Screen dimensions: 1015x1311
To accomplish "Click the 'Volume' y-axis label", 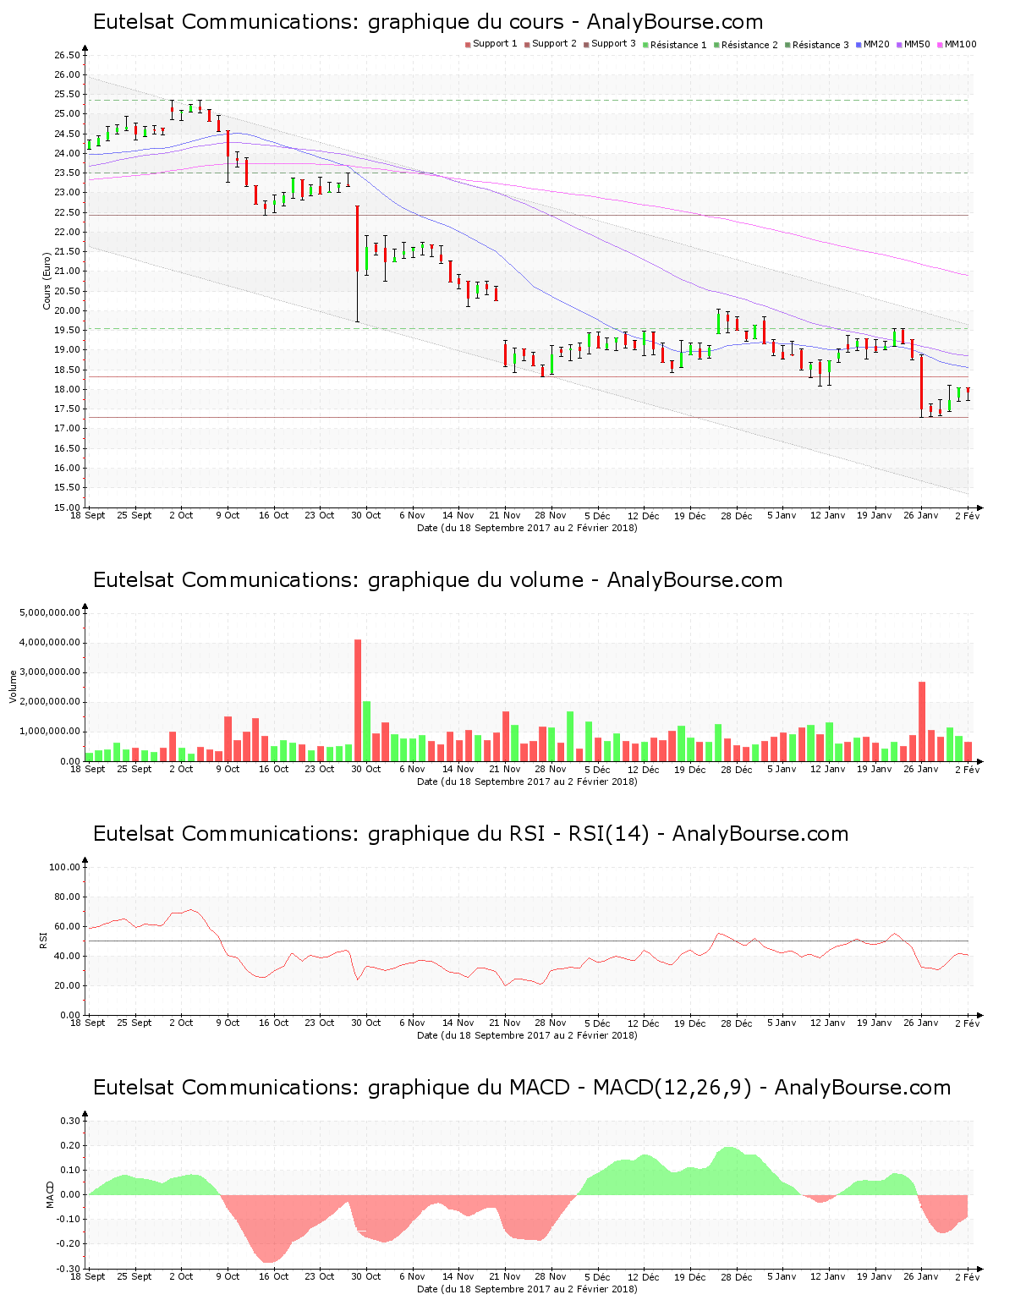I will coord(13,687).
